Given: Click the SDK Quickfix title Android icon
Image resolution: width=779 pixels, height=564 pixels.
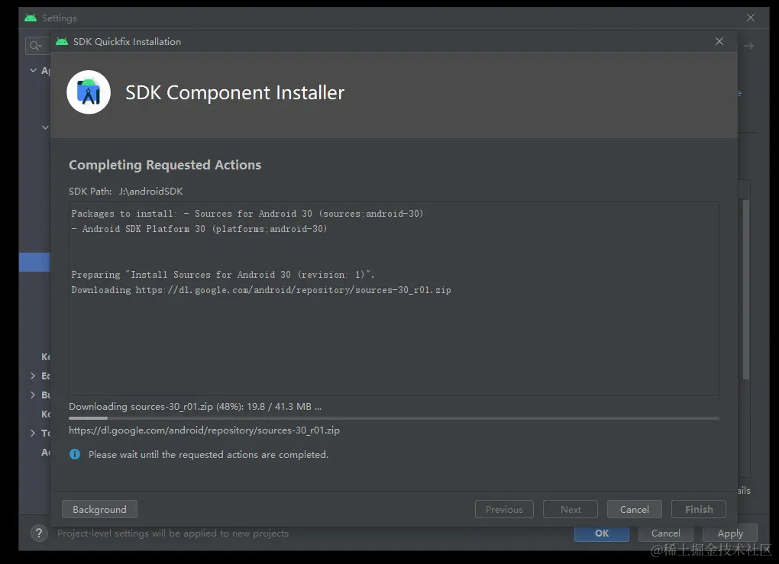Looking at the screenshot, I should point(62,42).
